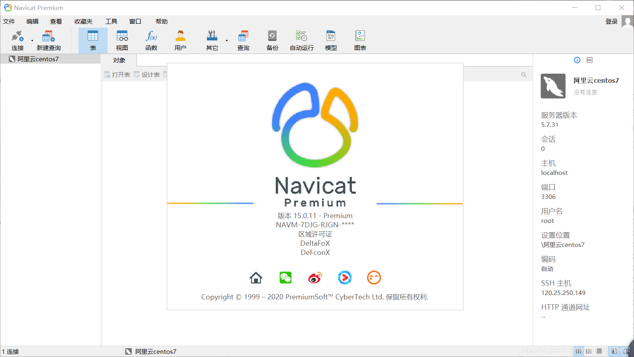
Task: Click the Others (其它) toolbar icon
Action: click(212, 40)
